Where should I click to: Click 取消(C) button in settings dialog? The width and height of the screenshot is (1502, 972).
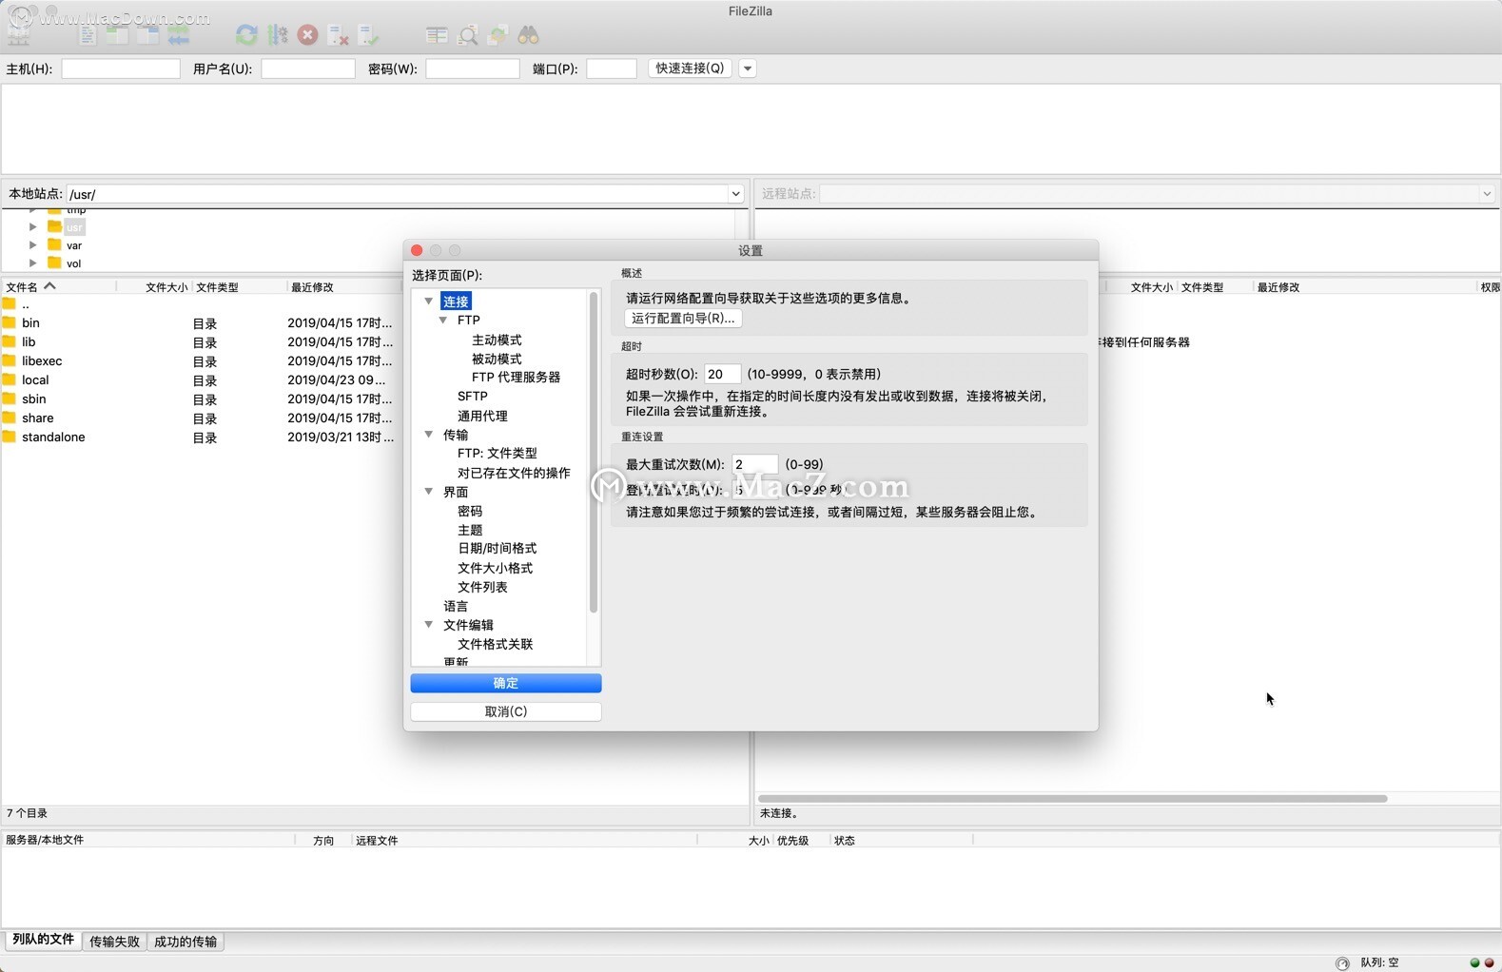tap(506, 711)
